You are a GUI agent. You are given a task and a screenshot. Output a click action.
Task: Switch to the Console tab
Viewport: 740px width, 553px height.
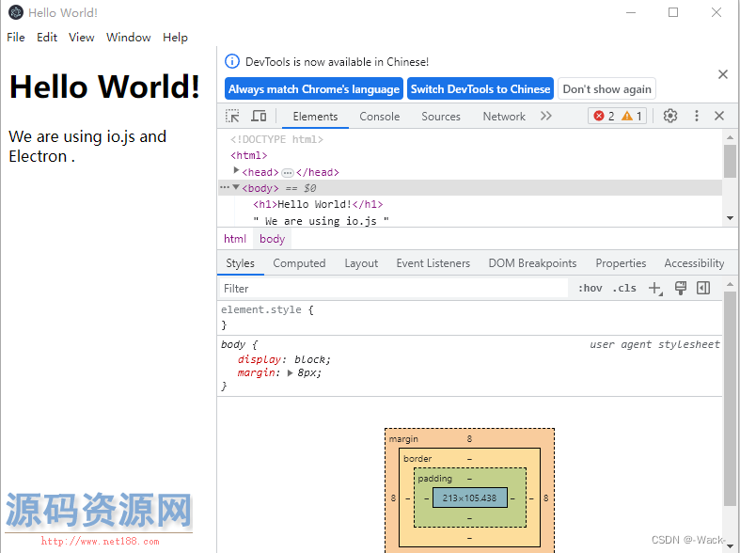click(380, 117)
